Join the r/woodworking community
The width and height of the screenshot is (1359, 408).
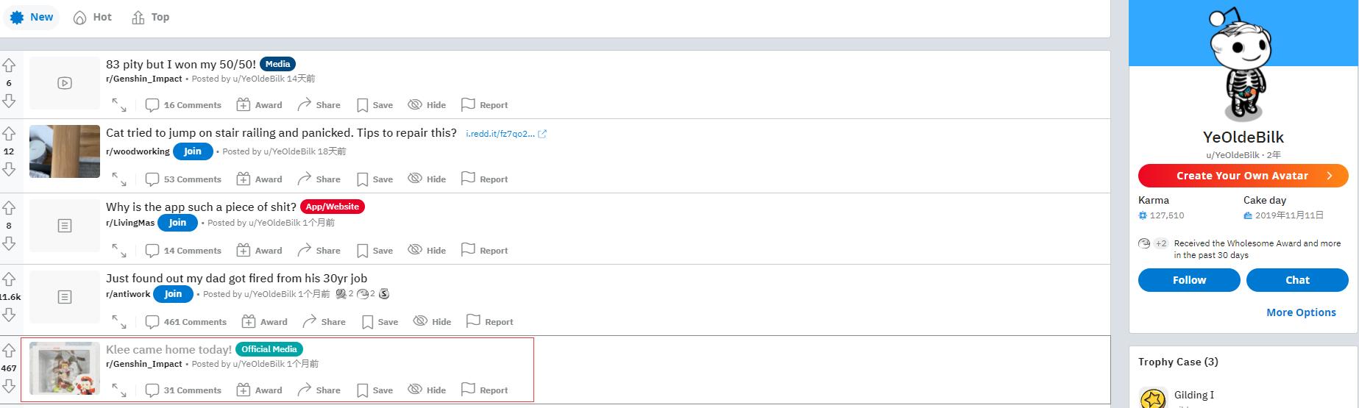click(x=193, y=151)
